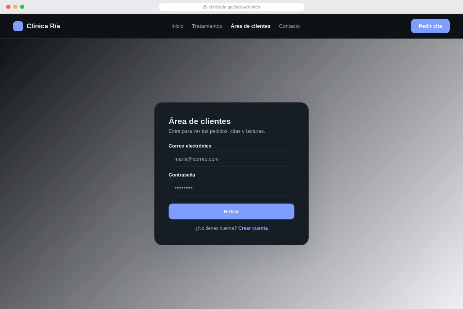Focus the Contraseña password field

click(231, 188)
